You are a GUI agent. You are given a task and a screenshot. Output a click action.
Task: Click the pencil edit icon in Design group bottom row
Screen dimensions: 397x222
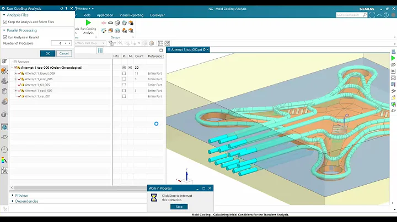tap(104, 31)
